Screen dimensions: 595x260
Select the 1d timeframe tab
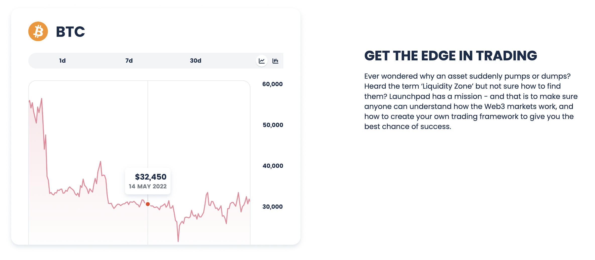(x=62, y=61)
